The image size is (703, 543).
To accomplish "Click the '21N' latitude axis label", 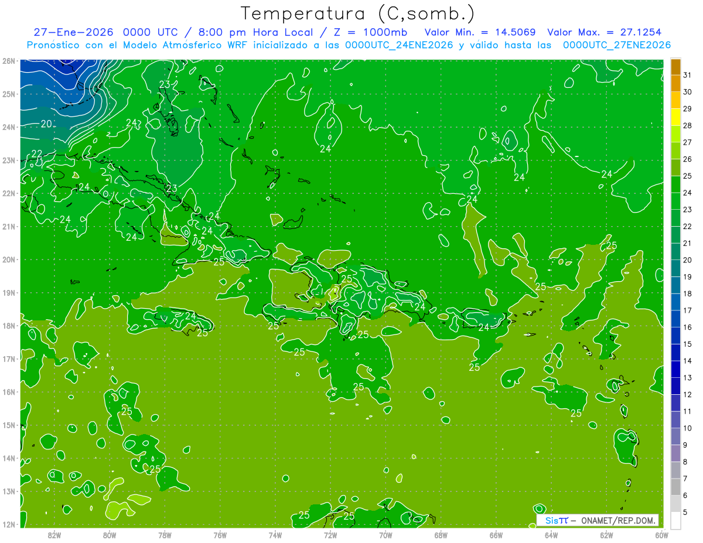I will 8,226.
